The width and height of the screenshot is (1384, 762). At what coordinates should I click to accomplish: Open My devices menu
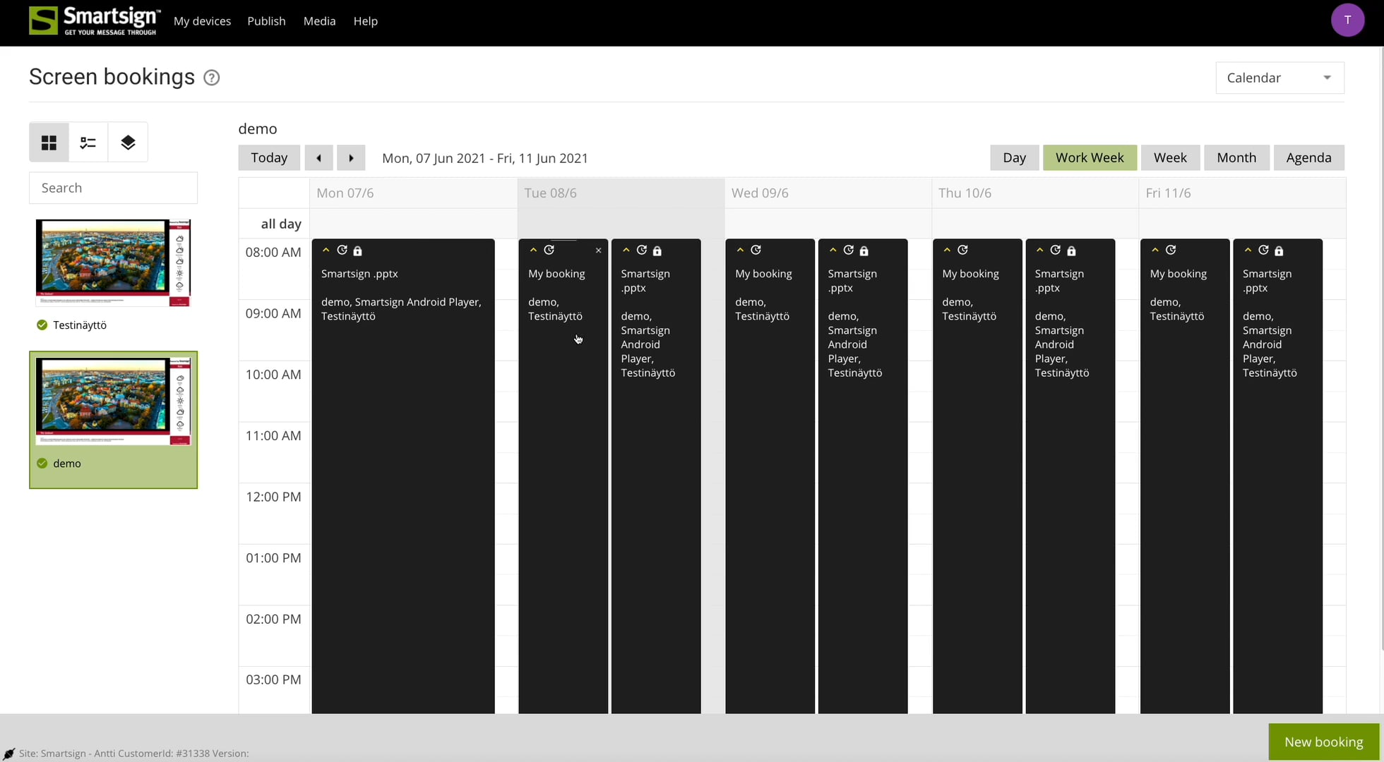click(x=202, y=21)
